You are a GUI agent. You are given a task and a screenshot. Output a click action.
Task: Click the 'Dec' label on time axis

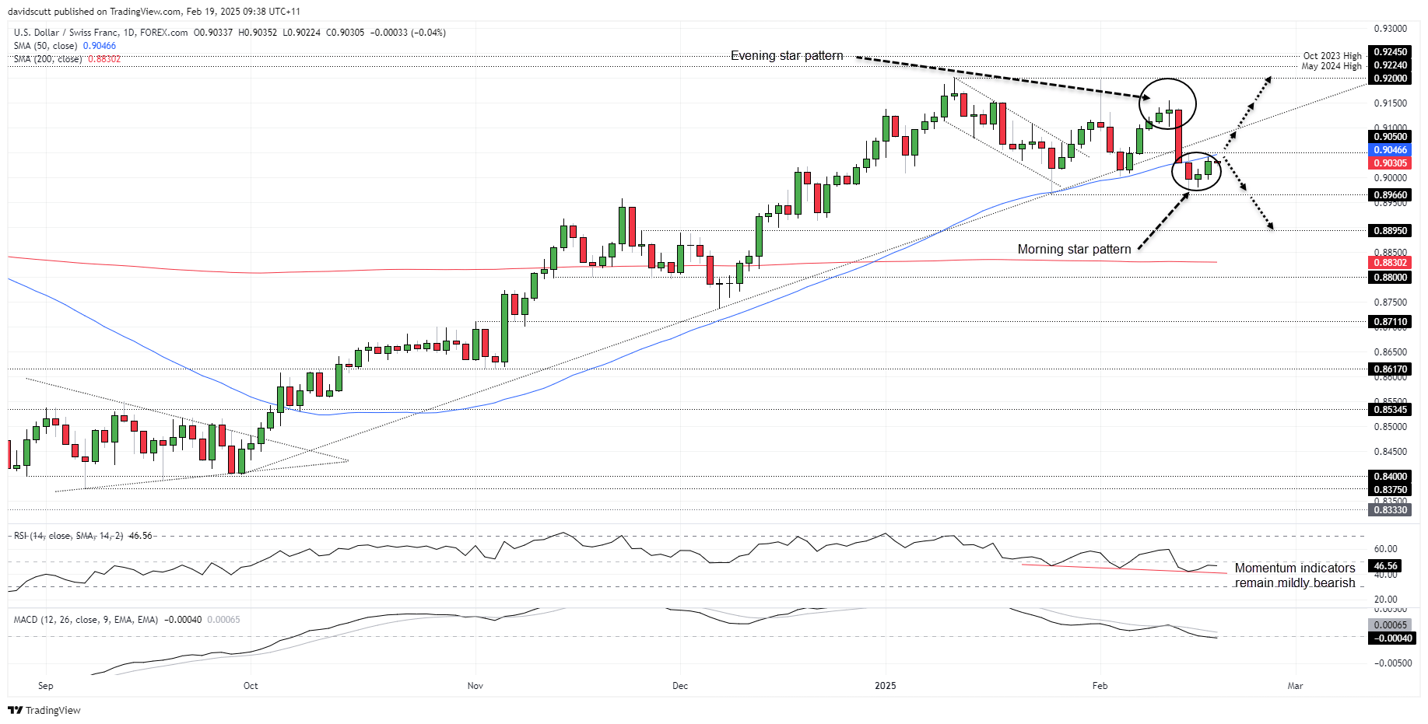[x=680, y=686]
